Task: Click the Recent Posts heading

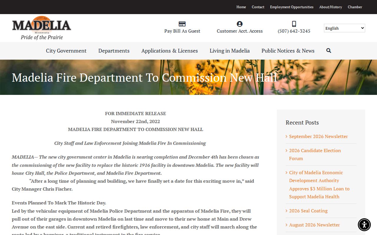Action: click(x=302, y=123)
